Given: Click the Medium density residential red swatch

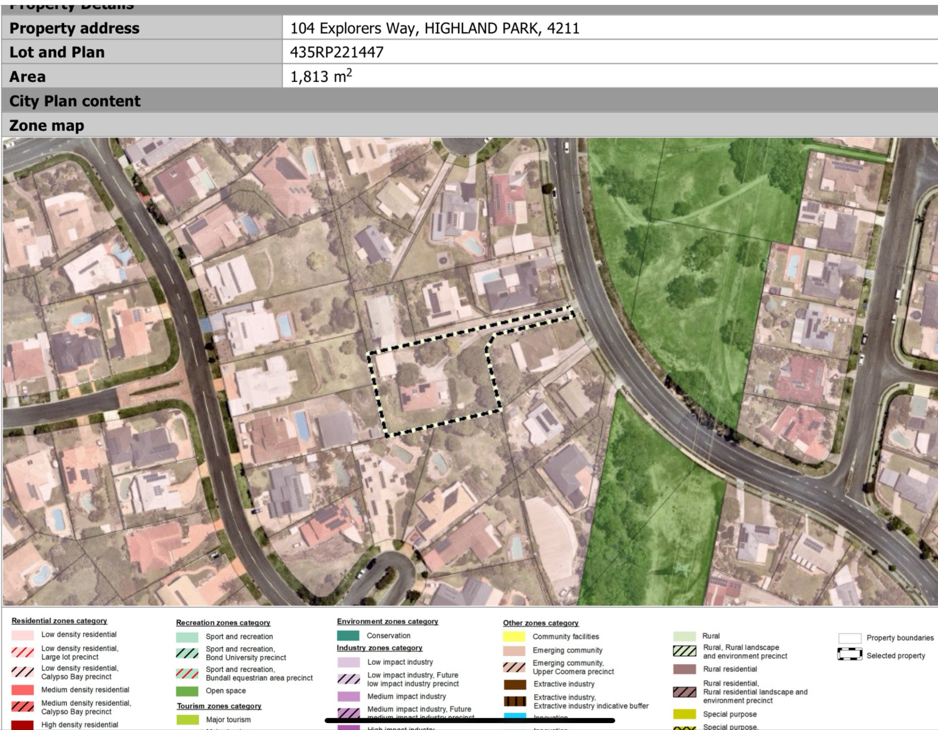Looking at the screenshot, I should tap(22, 690).
